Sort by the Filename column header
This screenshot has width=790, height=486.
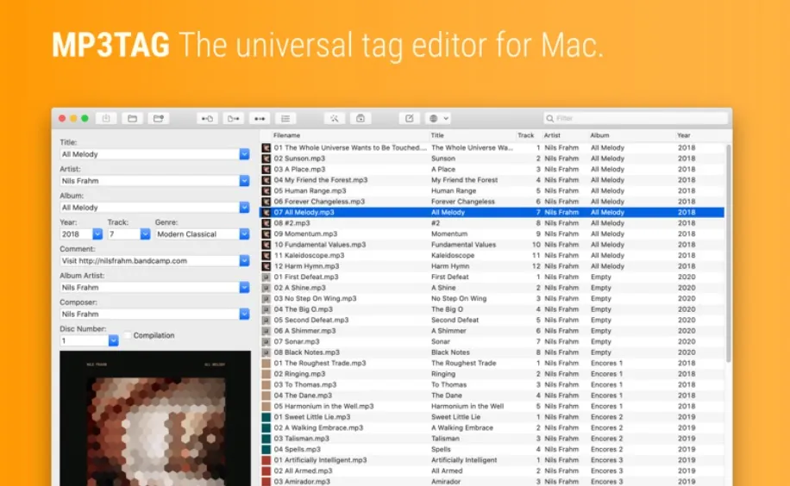click(x=286, y=135)
